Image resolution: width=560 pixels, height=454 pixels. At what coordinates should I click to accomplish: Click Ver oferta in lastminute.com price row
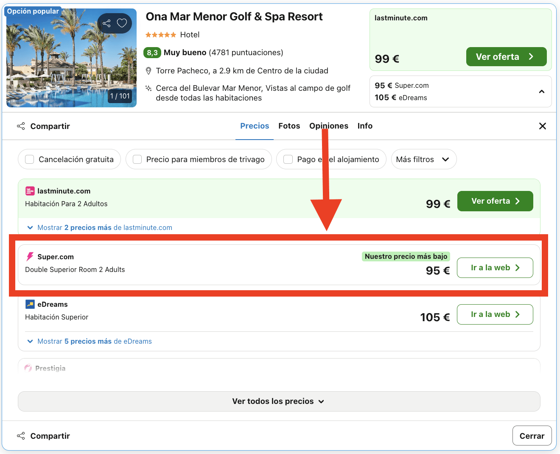coord(495,201)
